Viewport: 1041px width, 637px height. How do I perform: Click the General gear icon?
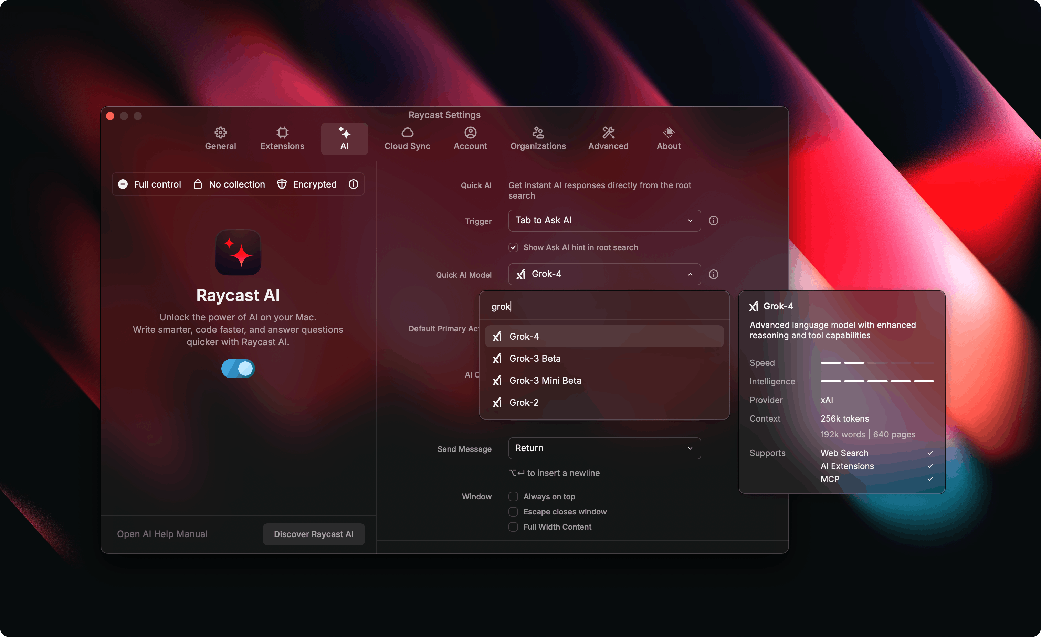pos(220,132)
